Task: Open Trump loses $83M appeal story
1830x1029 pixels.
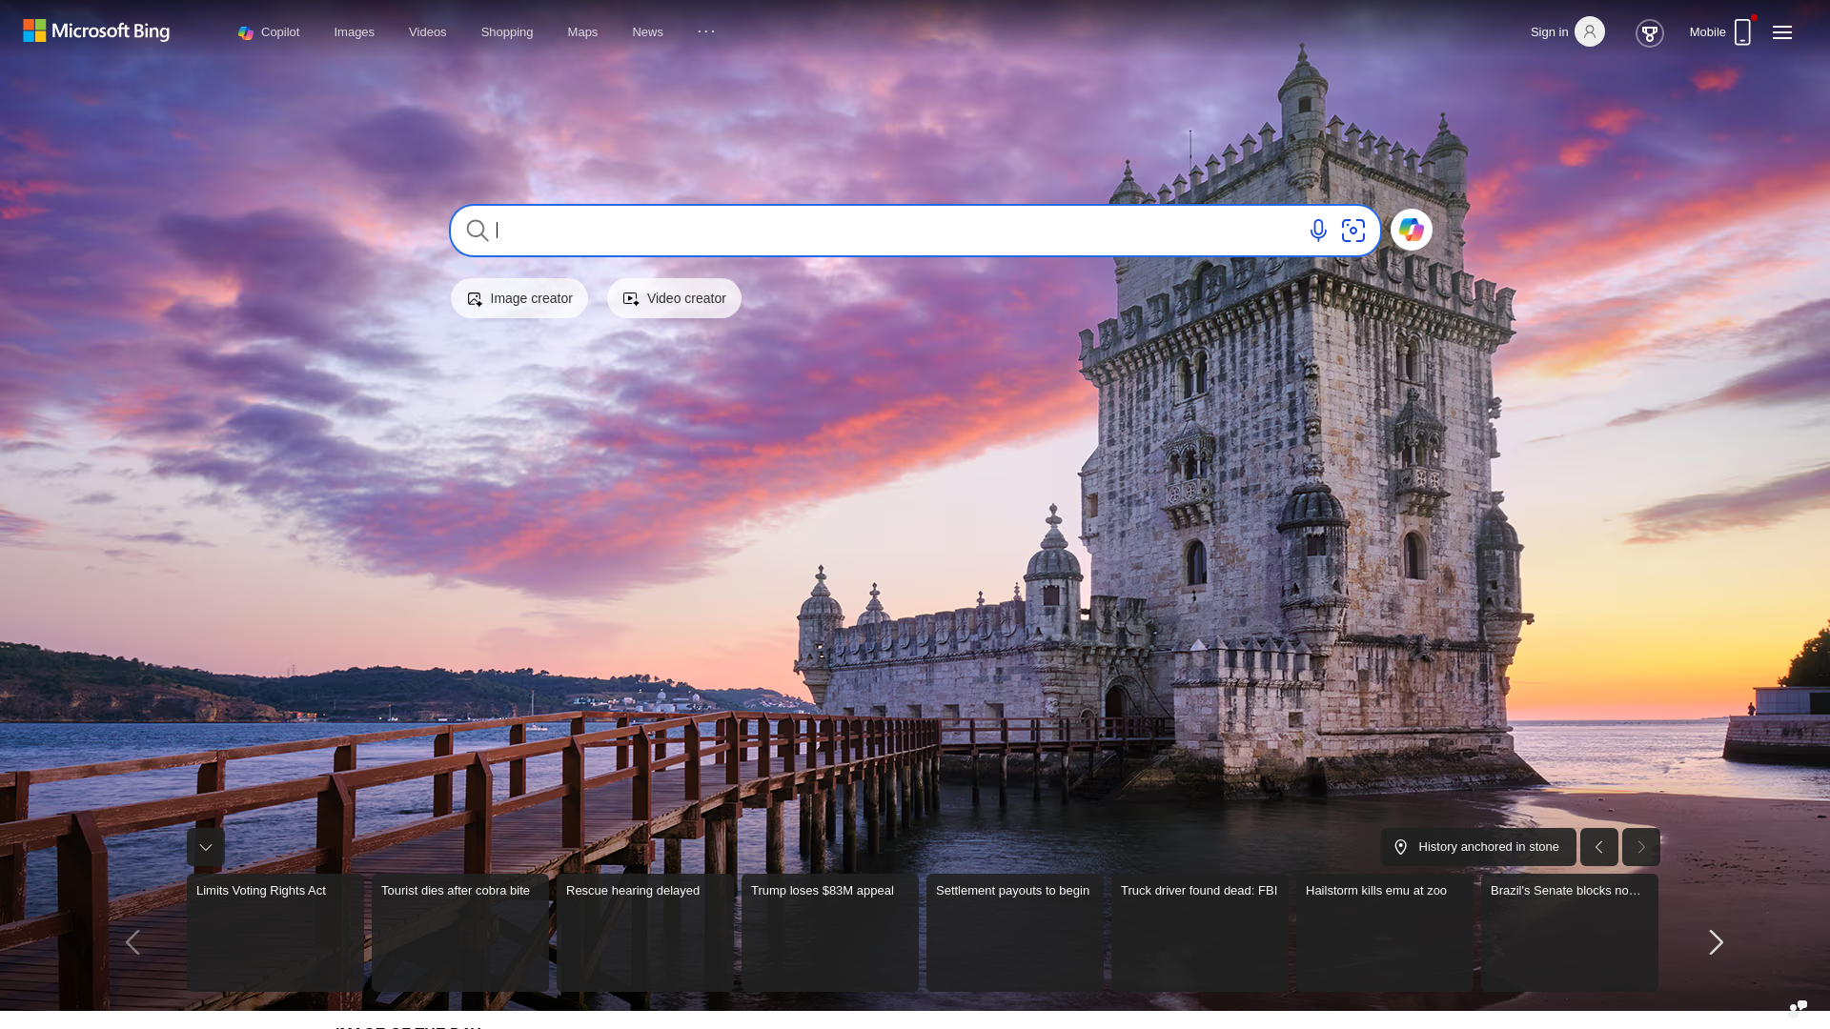Action: pos(830,933)
